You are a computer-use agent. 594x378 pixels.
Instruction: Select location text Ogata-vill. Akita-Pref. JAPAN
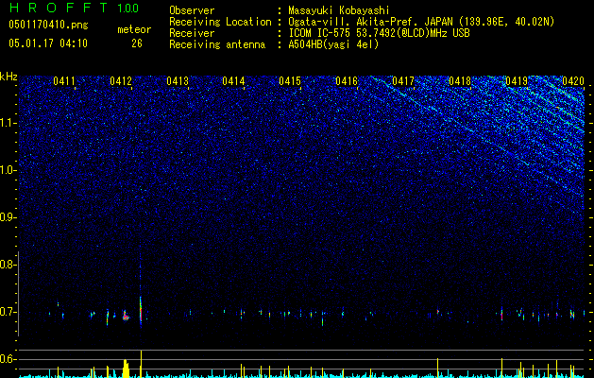click(x=370, y=22)
